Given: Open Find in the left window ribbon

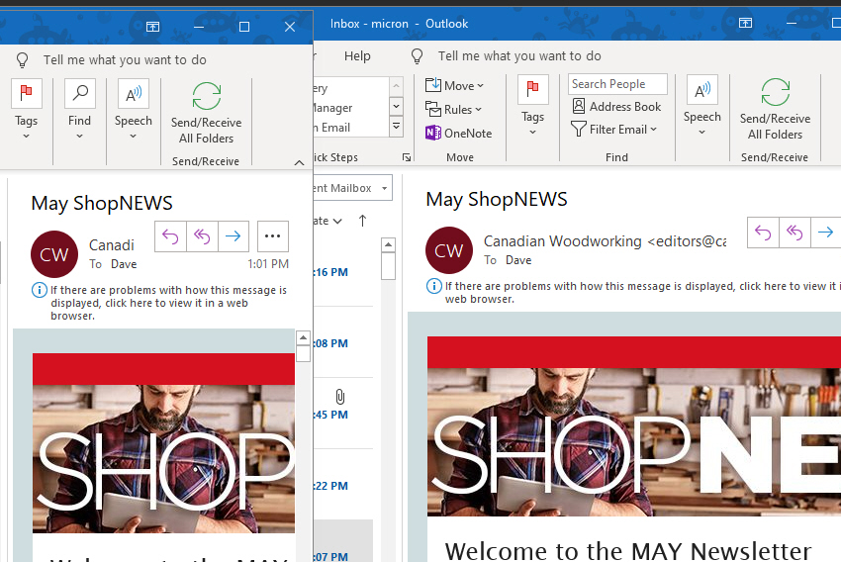Looking at the screenshot, I should click(79, 110).
